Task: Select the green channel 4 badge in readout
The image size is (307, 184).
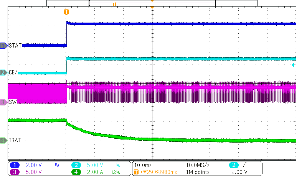Action: [x=76, y=172]
